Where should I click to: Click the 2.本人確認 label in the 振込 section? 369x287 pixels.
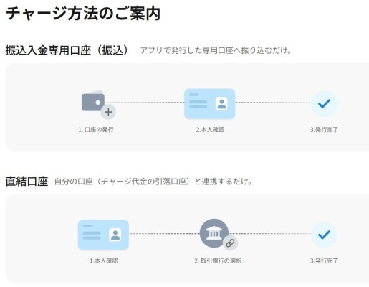(210, 130)
